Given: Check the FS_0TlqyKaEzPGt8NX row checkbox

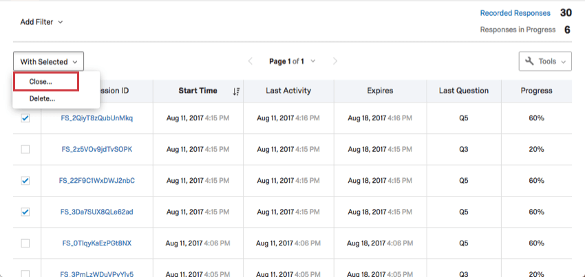Looking at the screenshot, I should (25, 243).
